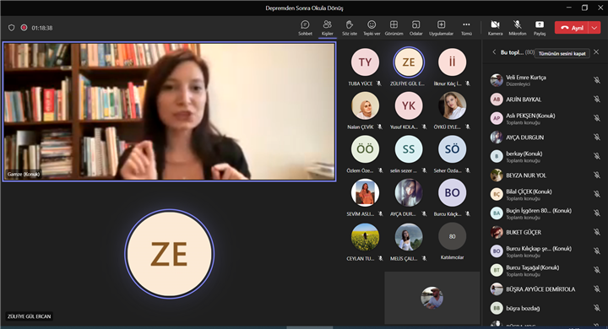
Task: Click the Kişiler people icon
Action: tap(328, 28)
